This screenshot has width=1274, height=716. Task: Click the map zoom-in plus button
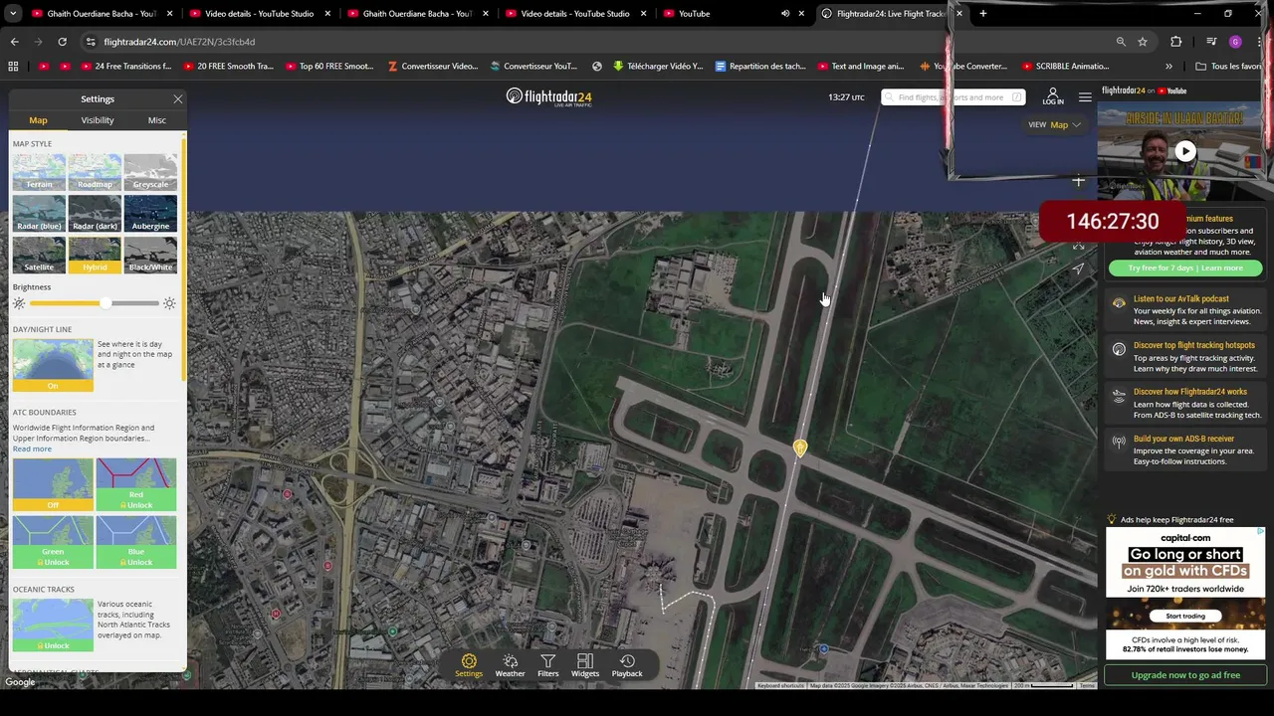1078,180
